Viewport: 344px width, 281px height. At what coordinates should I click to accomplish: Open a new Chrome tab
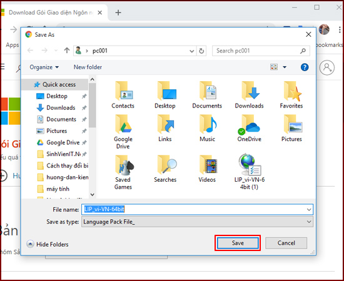tap(118, 12)
